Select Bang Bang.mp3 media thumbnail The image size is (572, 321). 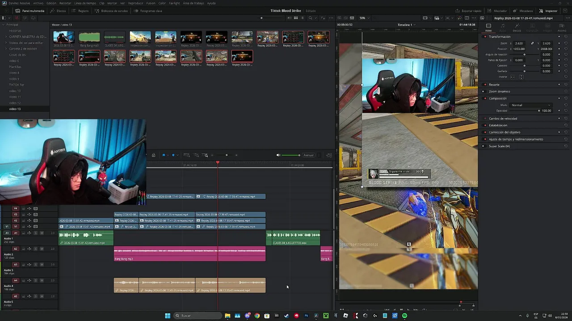click(89, 37)
